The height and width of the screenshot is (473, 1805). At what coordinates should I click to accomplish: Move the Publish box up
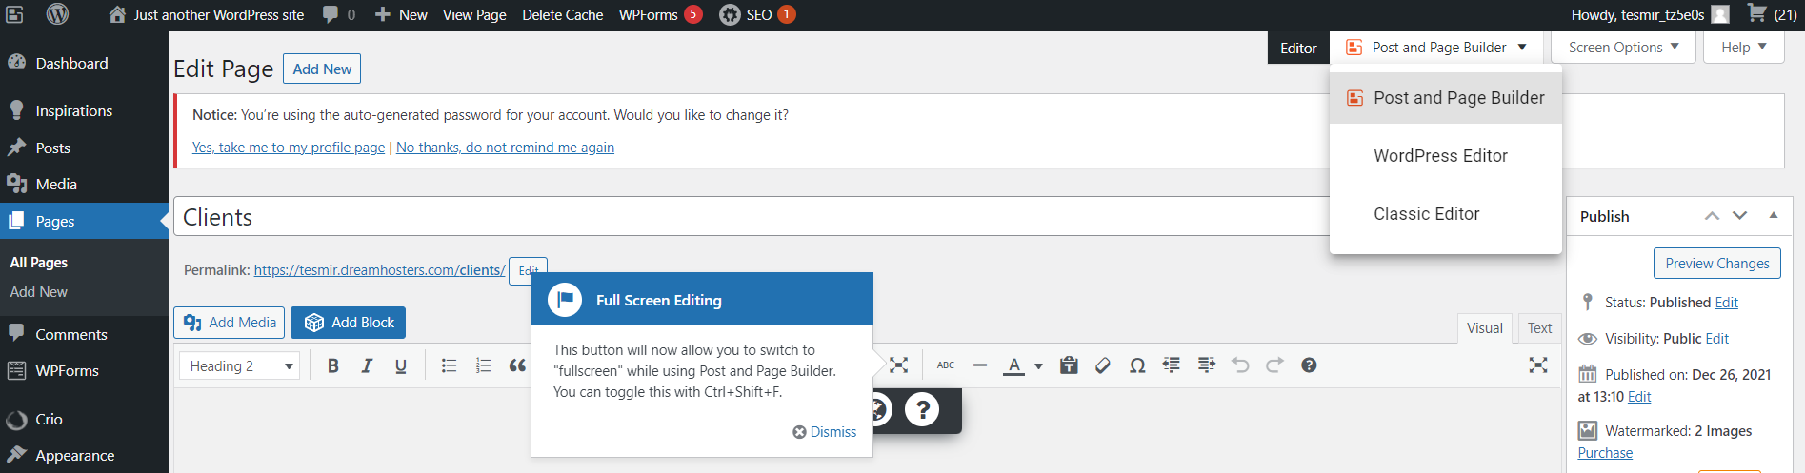click(1712, 216)
